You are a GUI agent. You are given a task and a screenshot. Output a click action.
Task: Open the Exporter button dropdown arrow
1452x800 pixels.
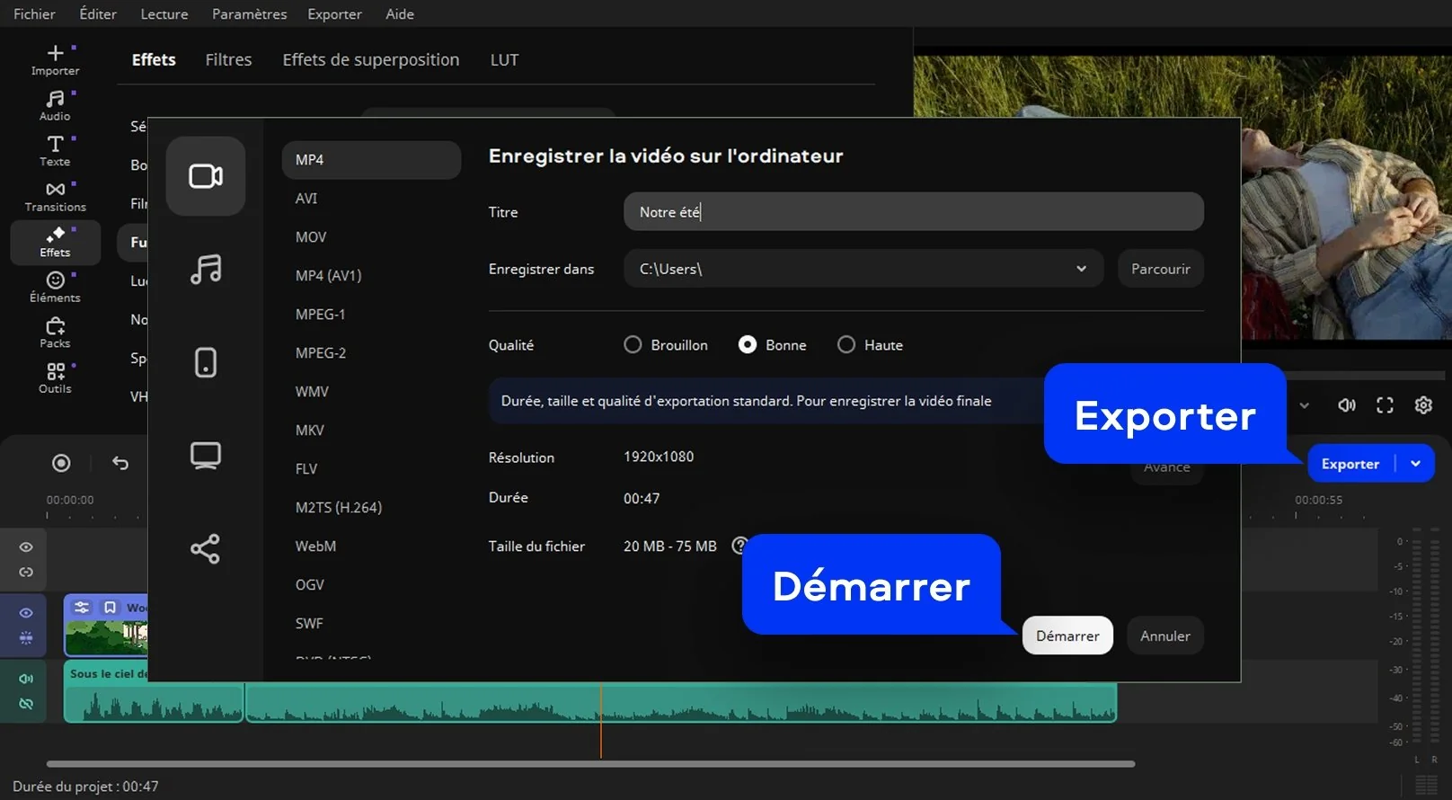click(1415, 464)
